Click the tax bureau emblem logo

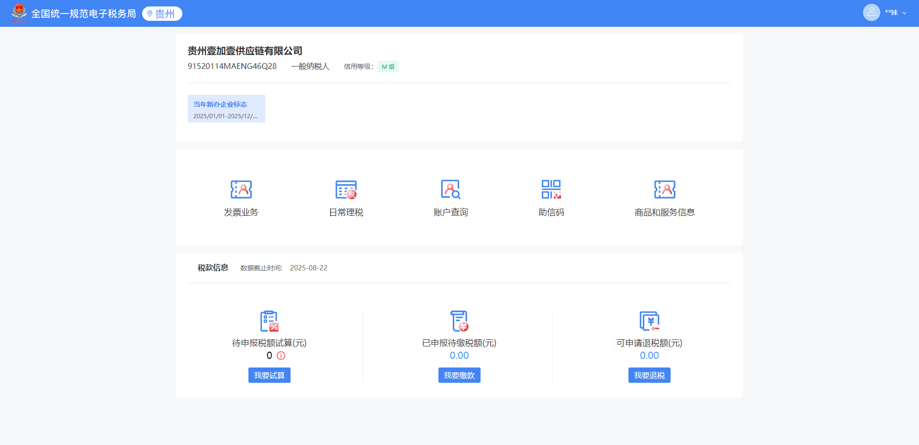pyautogui.click(x=19, y=13)
